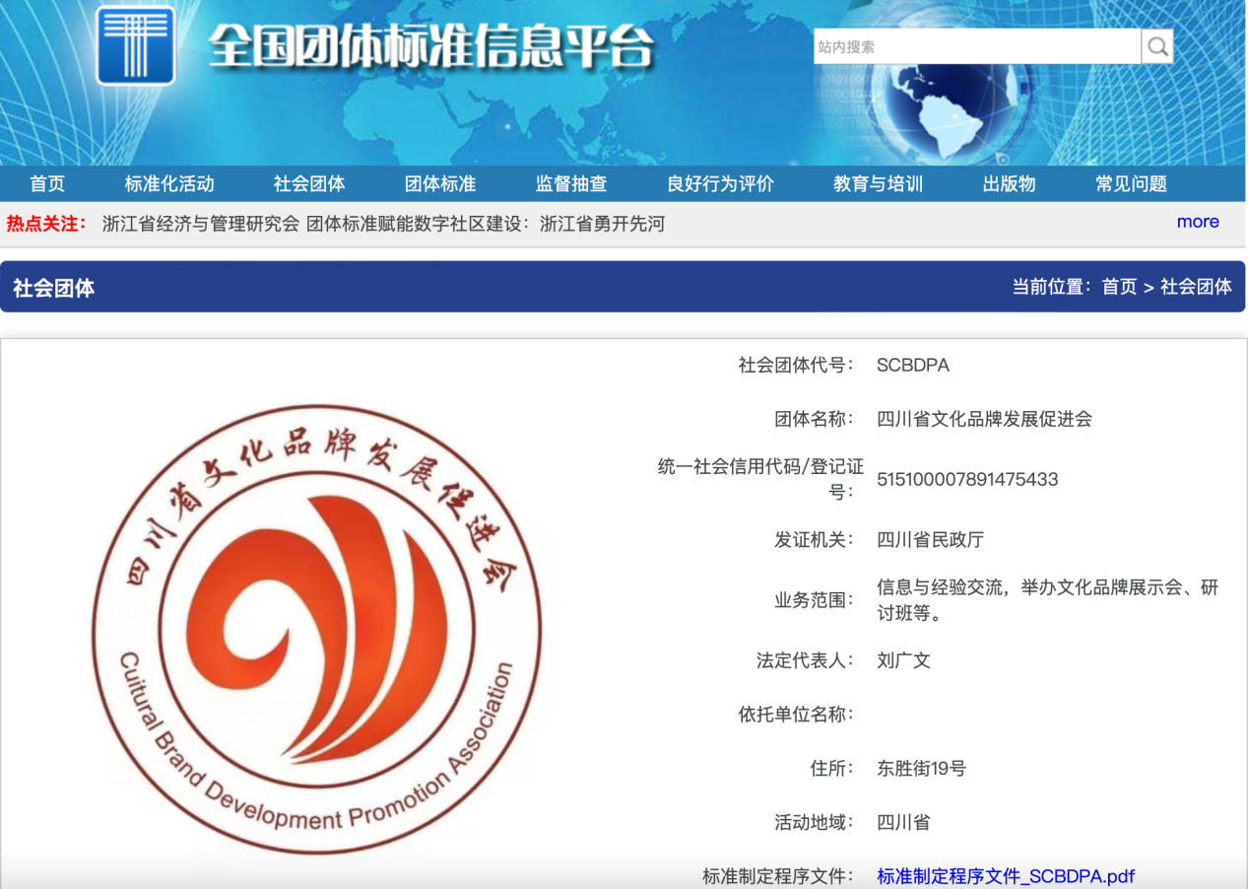
Task: Focus the 站内搜索 search input field
Action: tap(977, 46)
